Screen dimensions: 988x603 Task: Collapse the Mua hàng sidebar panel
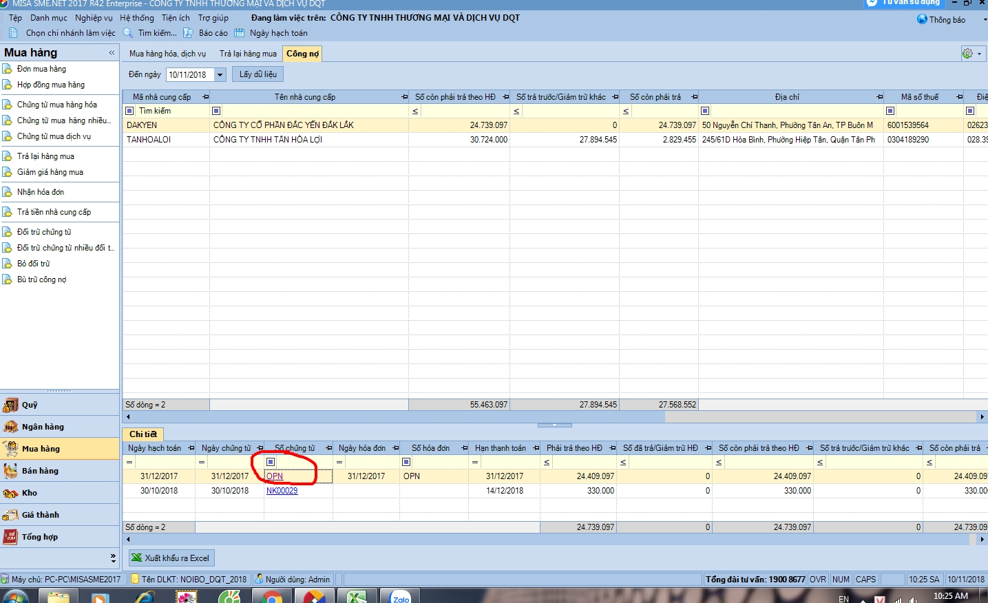(x=112, y=52)
